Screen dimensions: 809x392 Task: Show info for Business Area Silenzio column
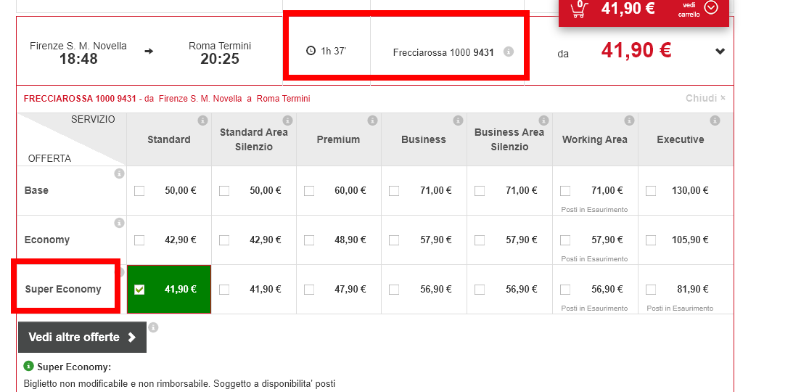coord(543,121)
